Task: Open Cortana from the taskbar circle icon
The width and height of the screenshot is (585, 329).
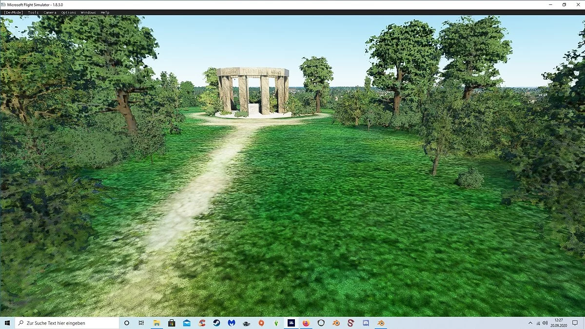Action: click(x=127, y=323)
